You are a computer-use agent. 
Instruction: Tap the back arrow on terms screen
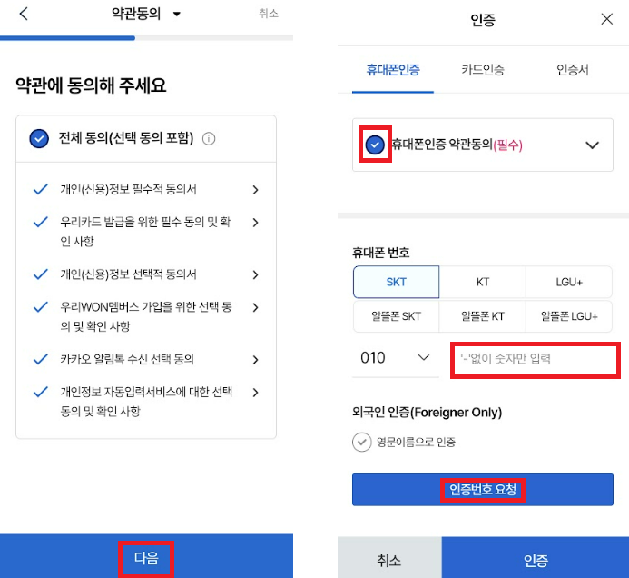tap(24, 14)
